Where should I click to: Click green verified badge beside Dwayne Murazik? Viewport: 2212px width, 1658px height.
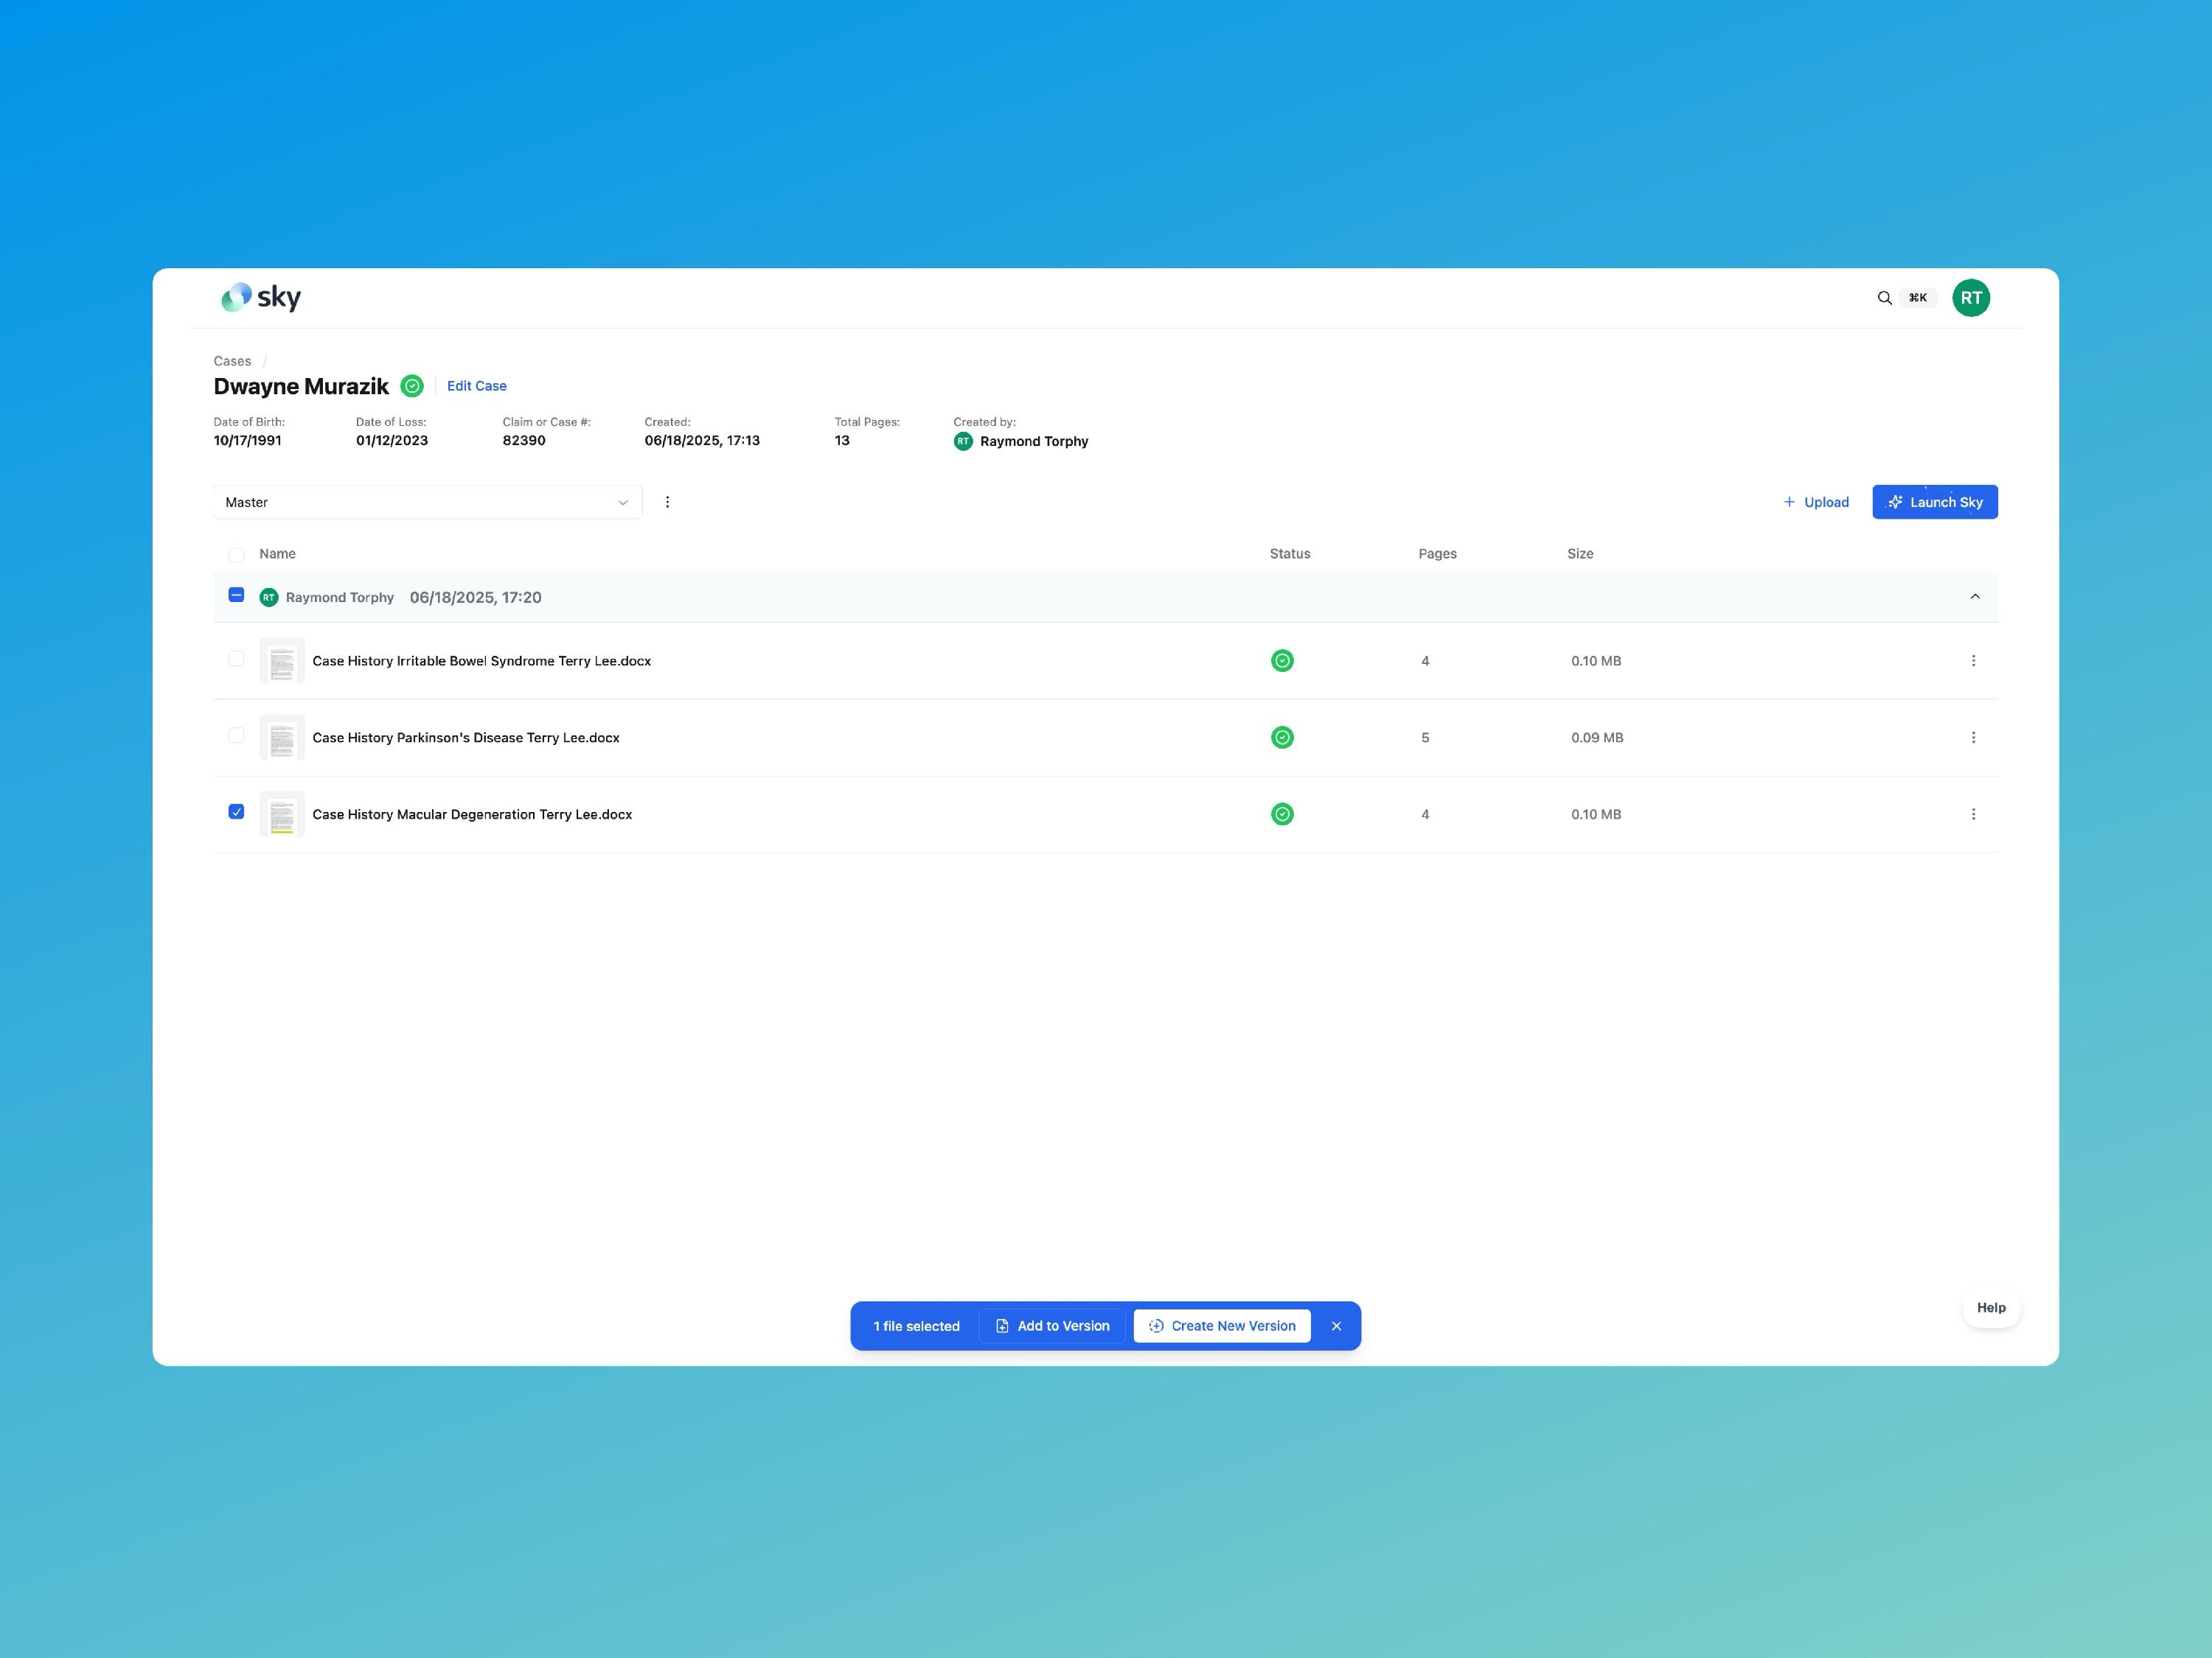412,386
